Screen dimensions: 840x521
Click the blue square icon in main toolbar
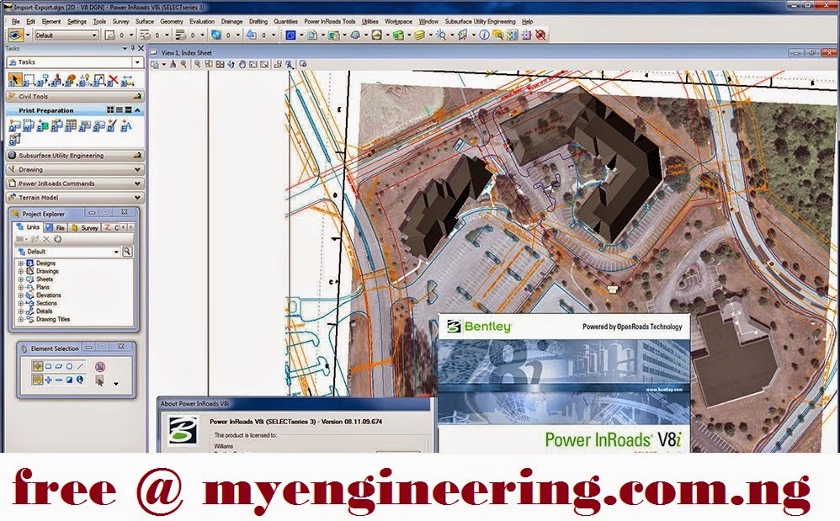[290, 35]
